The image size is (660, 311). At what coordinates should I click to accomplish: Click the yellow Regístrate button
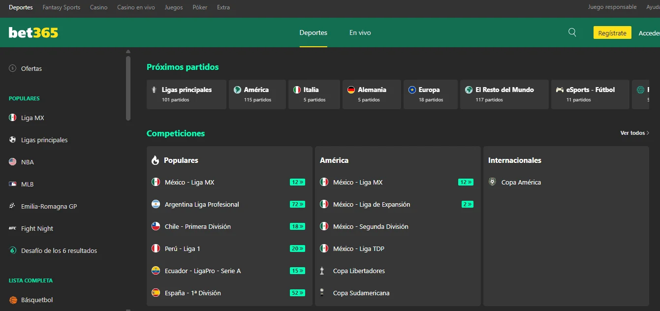coord(612,32)
